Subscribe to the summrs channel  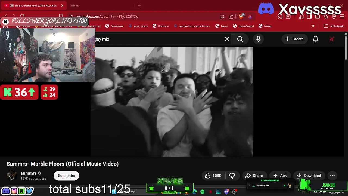pos(66,176)
